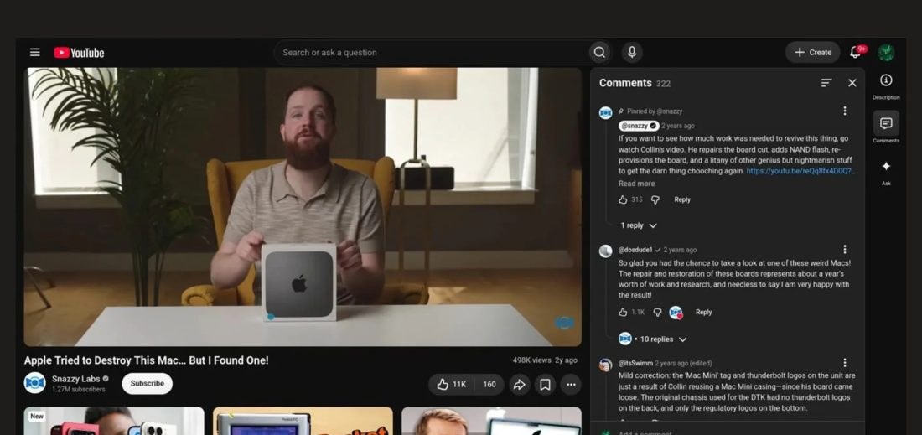Screen dimensions: 922x435
Task: Share the video via arrow icon
Action: tap(519, 385)
